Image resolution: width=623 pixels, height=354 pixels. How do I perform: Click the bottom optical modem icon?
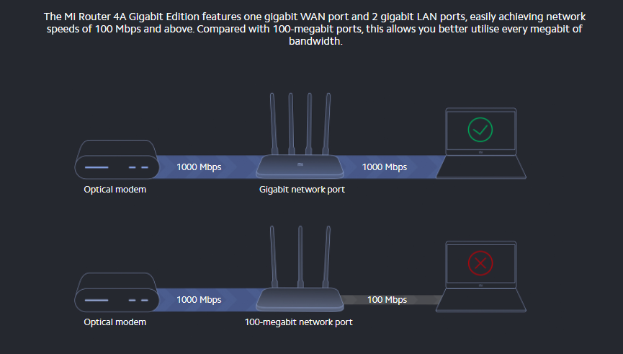(x=117, y=293)
